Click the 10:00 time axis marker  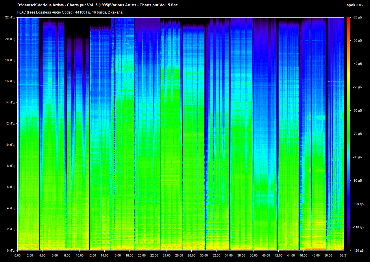click(x=79, y=255)
